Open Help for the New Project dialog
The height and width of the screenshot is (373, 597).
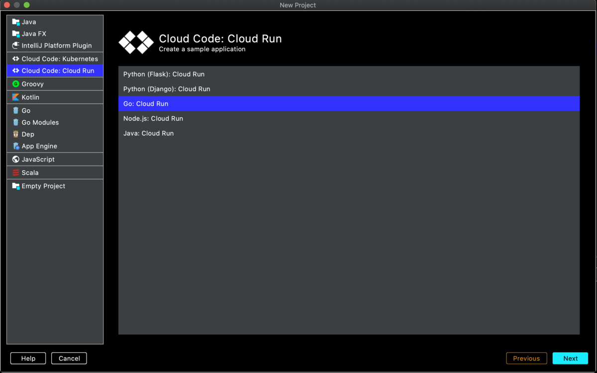tap(28, 359)
